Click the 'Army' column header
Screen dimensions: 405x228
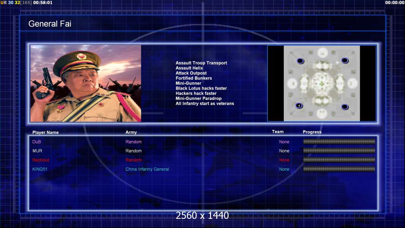click(x=131, y=132)
